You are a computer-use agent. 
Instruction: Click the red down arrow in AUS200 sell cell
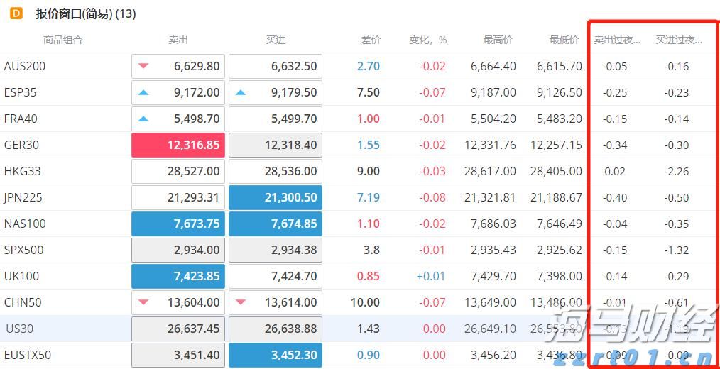[x=143, y=66]
